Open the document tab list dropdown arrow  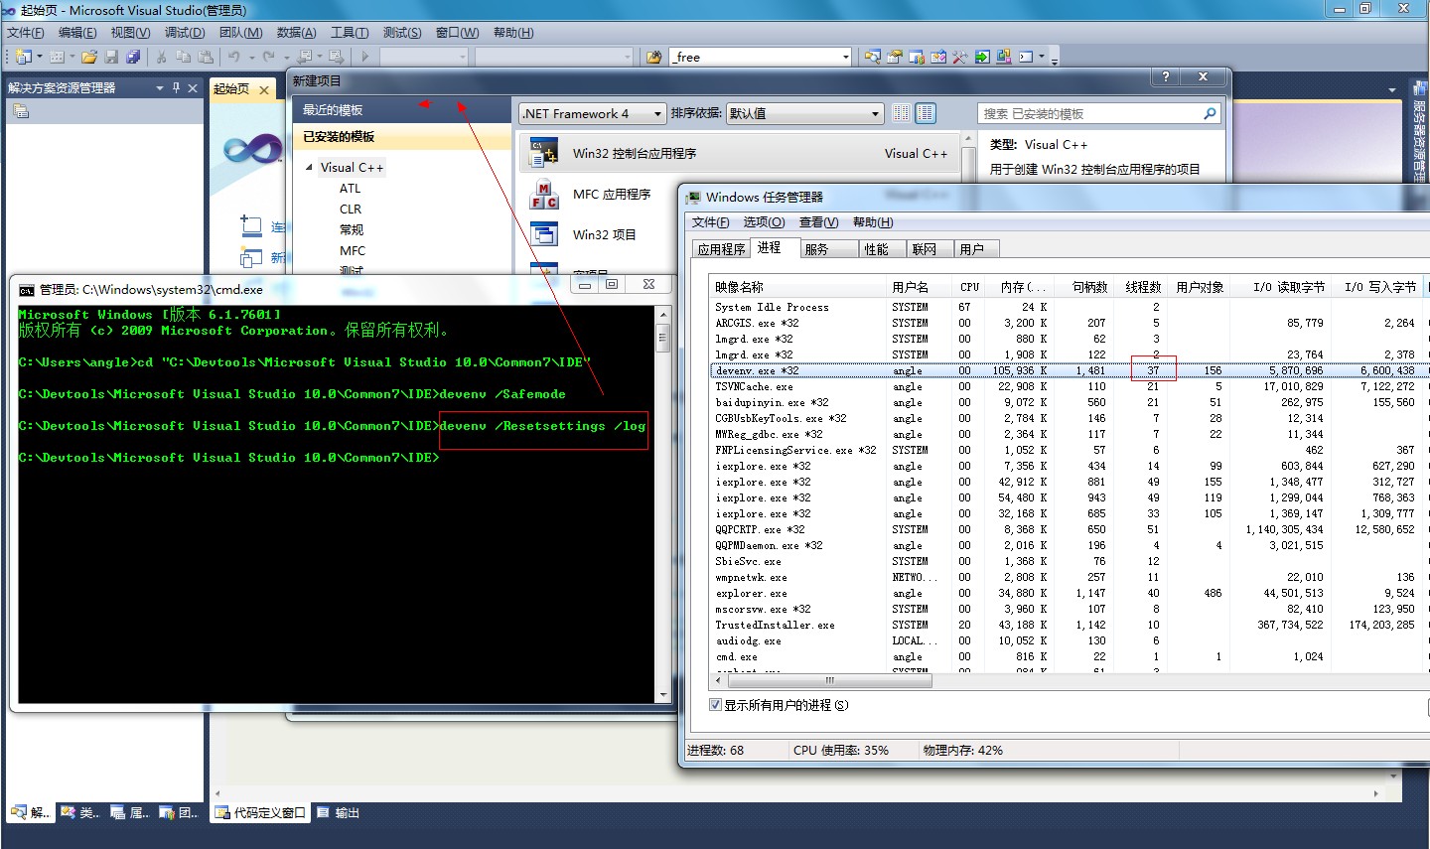[1392, 89]
